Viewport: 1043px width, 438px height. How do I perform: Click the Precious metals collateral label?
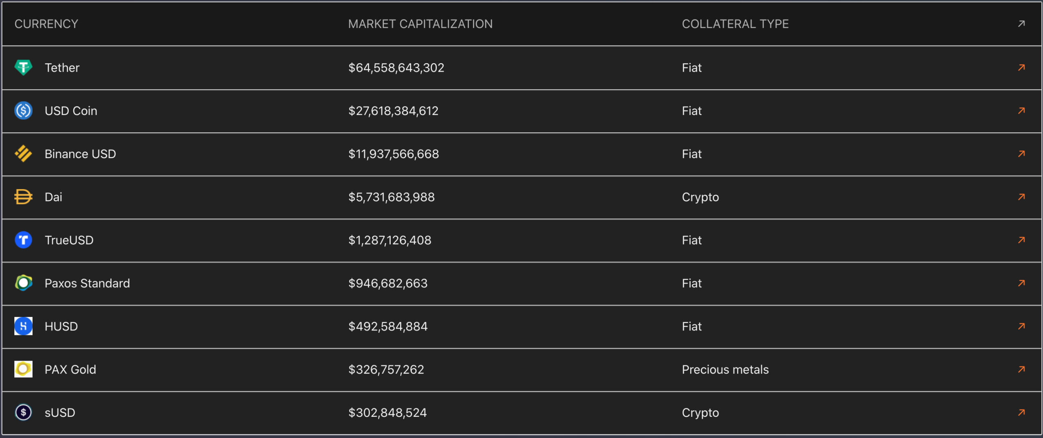(x=725, y=370)
